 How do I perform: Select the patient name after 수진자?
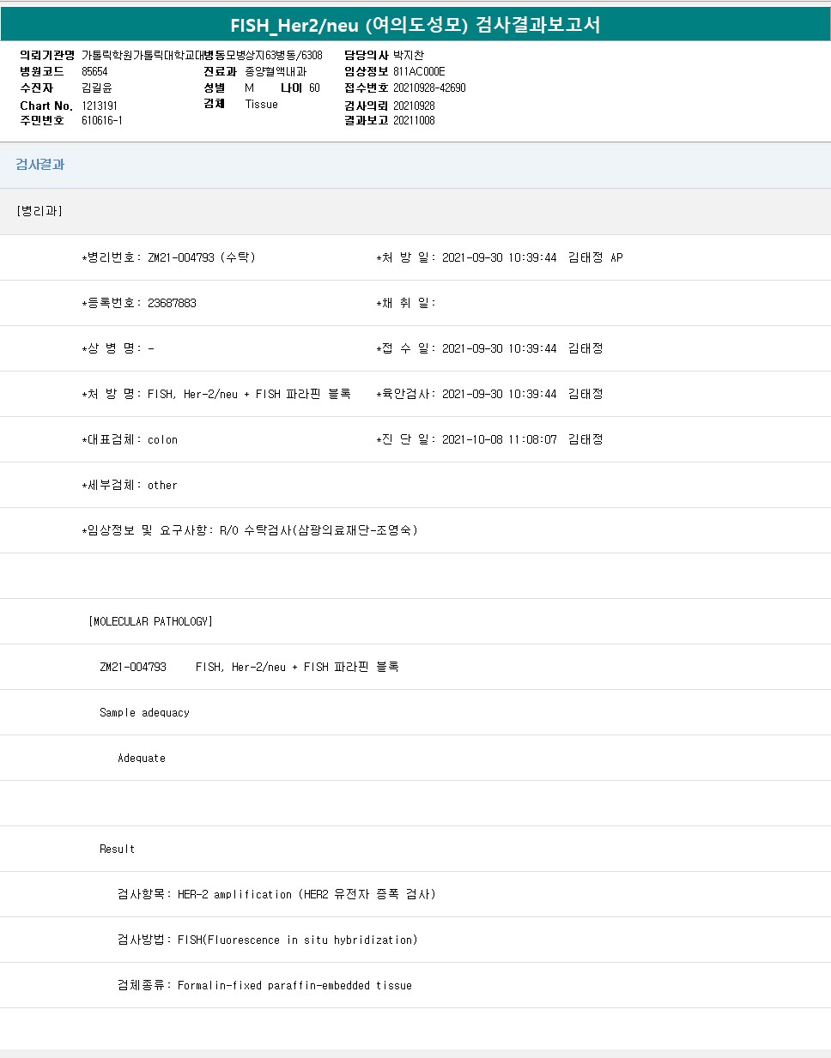[97, 88]
